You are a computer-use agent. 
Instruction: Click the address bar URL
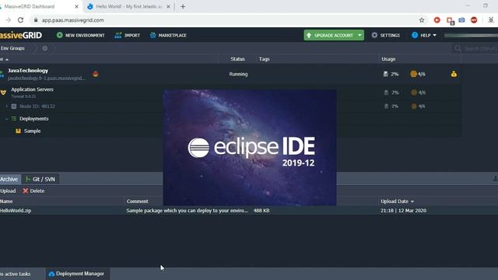[x=72, y=20]
